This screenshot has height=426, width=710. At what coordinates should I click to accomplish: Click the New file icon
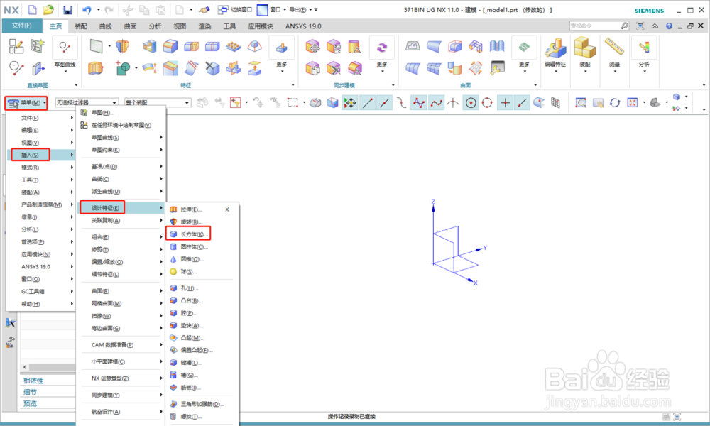33,9
